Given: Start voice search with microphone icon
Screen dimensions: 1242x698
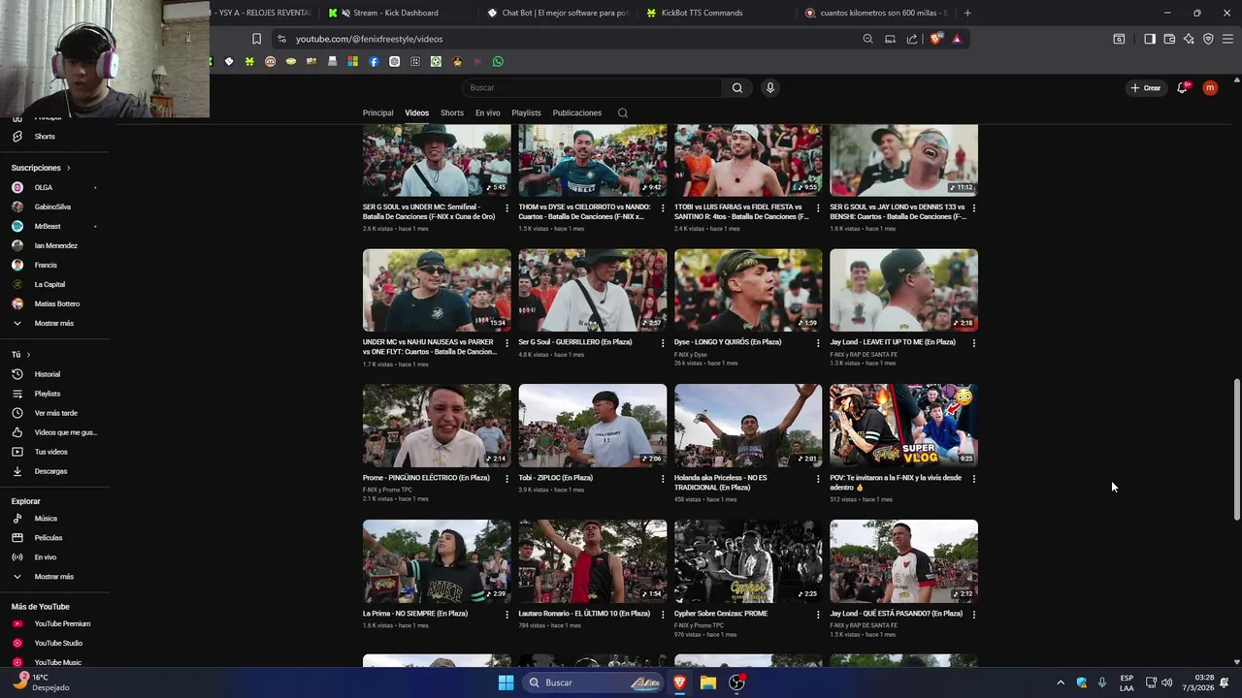Looking at the screenshot, I should pyautogui.click(x=770, y=88).
